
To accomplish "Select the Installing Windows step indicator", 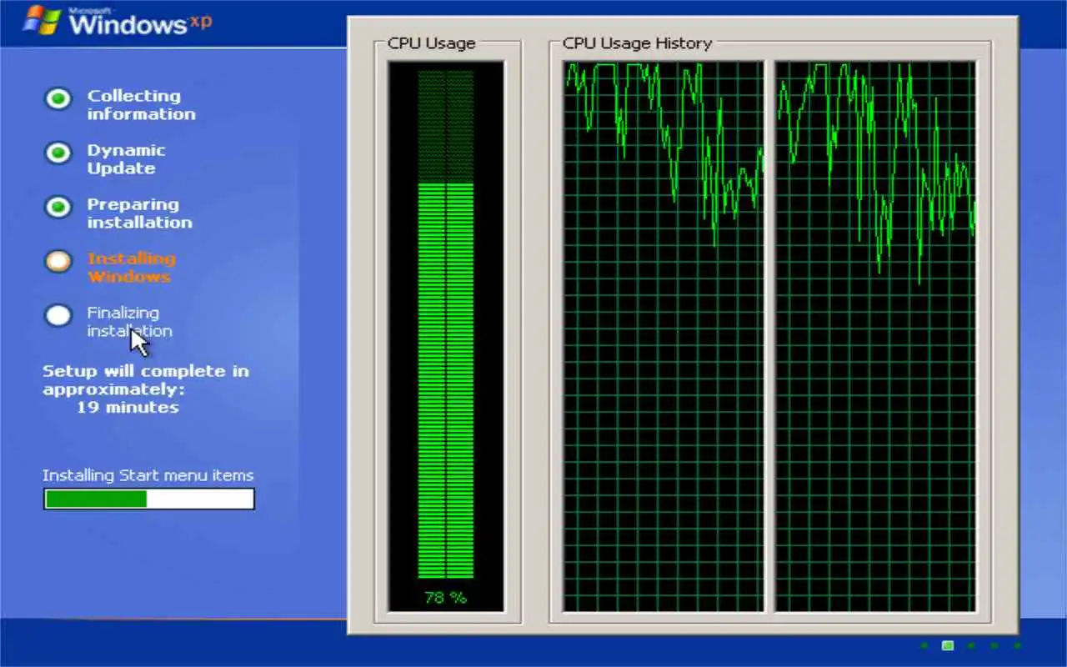I will 58,261.
